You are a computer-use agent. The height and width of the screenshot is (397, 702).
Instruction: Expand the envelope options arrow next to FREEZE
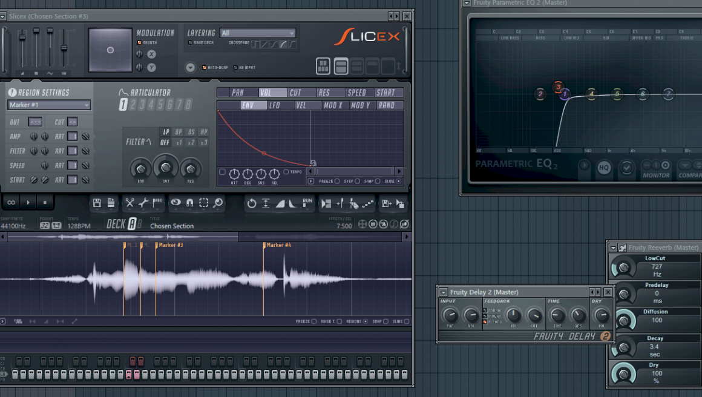(x=310, y=181)
